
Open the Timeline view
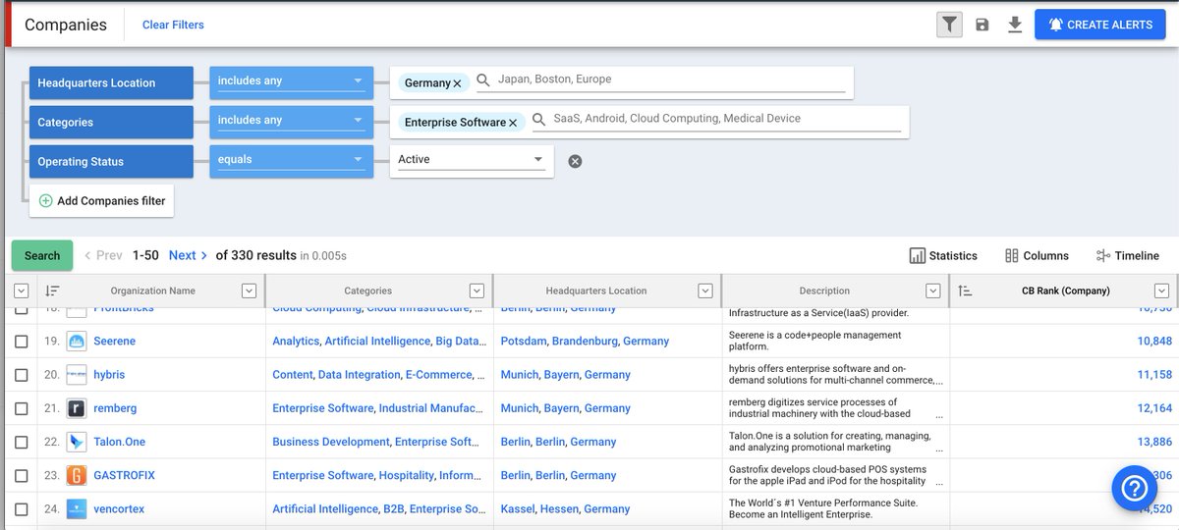(1128, 255)
